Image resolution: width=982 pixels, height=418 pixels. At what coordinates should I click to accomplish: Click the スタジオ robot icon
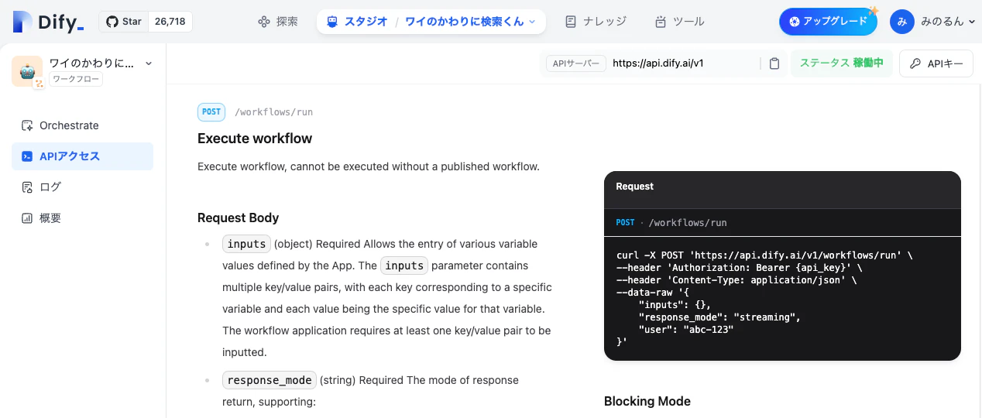[x=332, y=22]
